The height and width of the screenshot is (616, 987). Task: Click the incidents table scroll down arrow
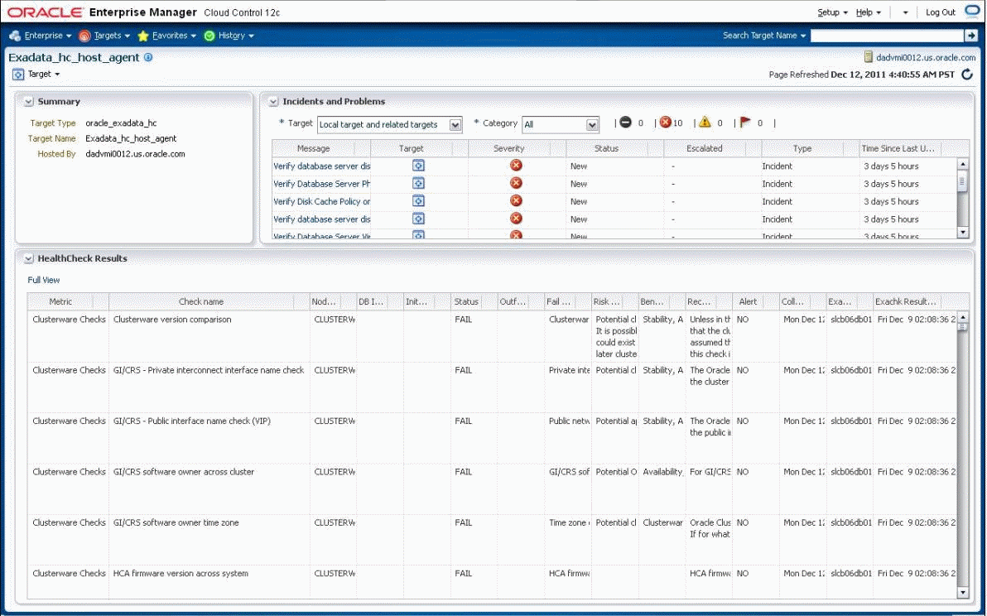pyautogui.click(x=962, y=232)
